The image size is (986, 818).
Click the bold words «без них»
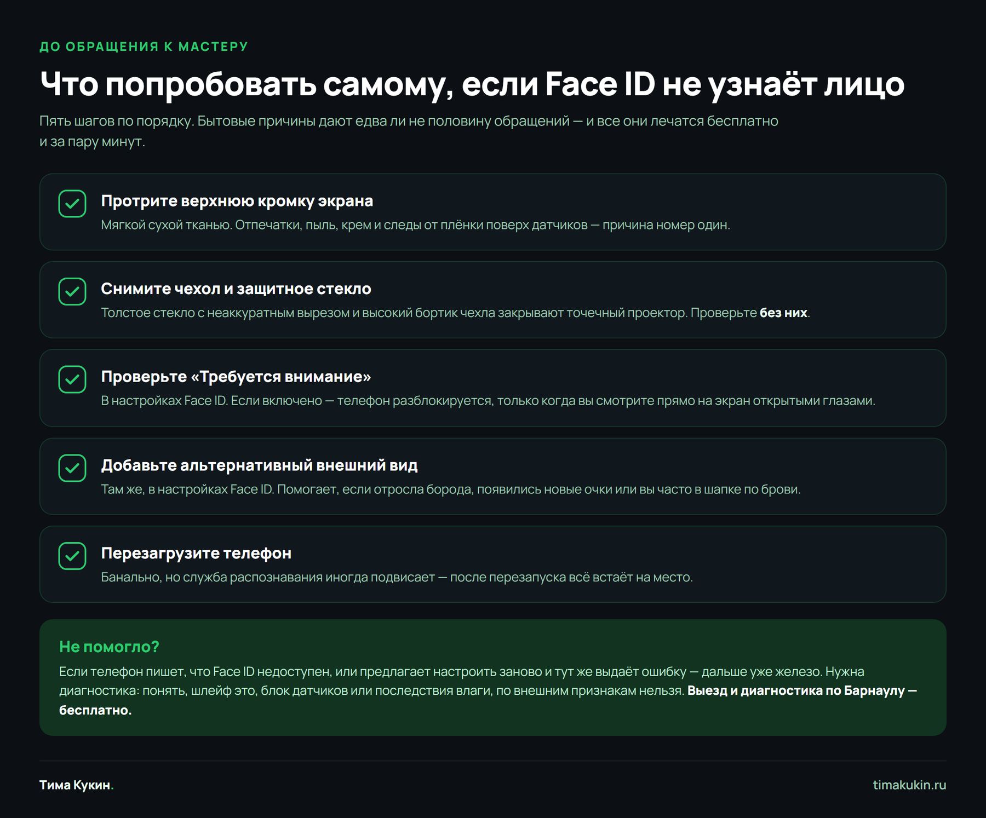point(783,313)
